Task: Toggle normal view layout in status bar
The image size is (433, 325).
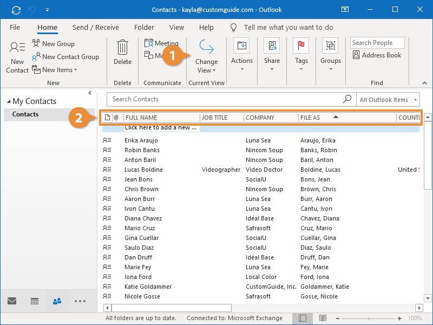Action: 303,318
